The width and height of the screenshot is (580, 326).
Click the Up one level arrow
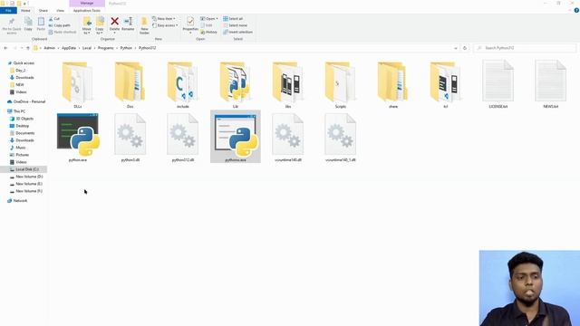pyautogui.click(x=28, y=48)
